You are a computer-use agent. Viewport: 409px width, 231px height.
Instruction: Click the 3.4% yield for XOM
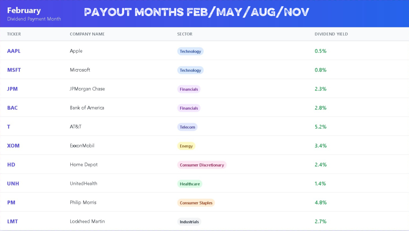[321, 146]
